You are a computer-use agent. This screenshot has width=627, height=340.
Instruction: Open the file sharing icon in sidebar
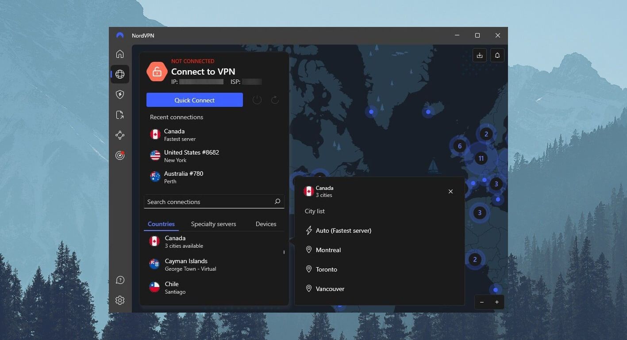[120, 115]
